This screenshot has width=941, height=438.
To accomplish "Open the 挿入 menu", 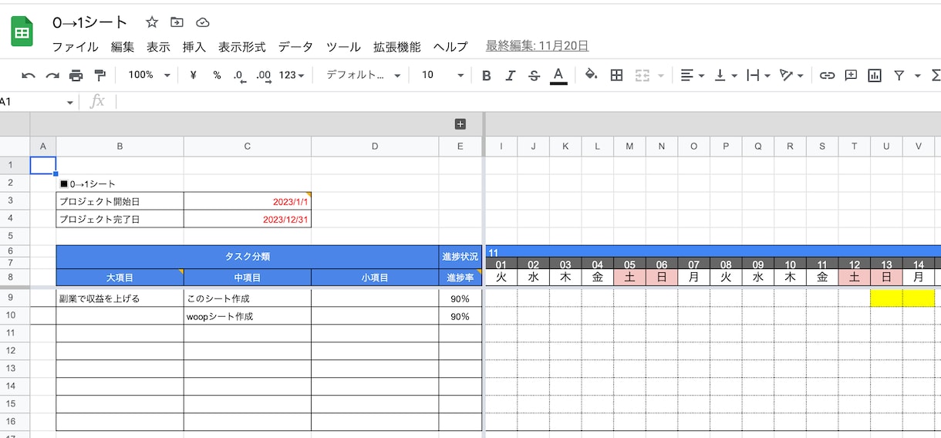I will 194,47.
